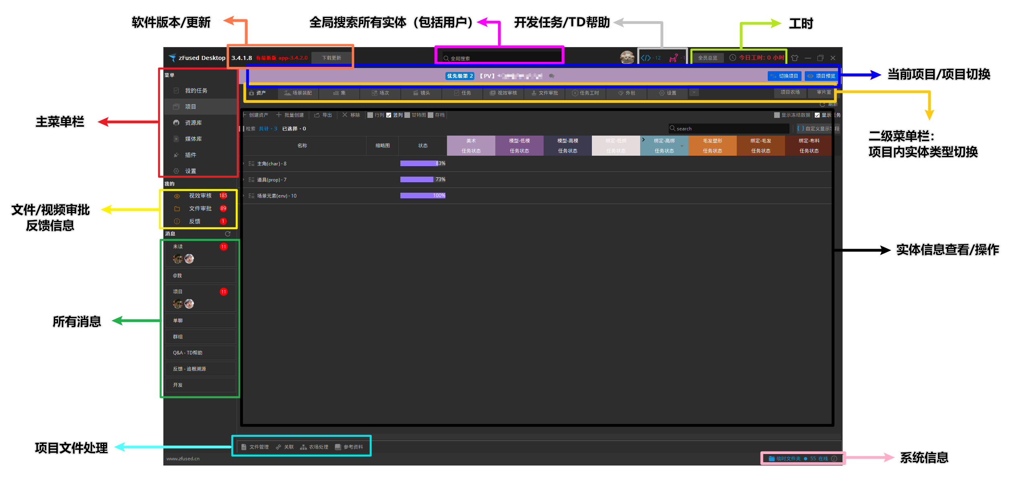Switch to the 镜头 tab
The height and width of the screenshot is (480, 1016).
(x=421, y=93)
